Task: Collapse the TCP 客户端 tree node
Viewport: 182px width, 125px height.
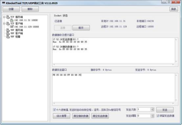Action: (4, 24)
